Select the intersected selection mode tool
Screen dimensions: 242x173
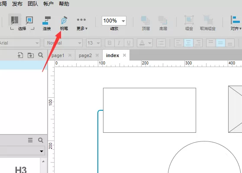15,20
